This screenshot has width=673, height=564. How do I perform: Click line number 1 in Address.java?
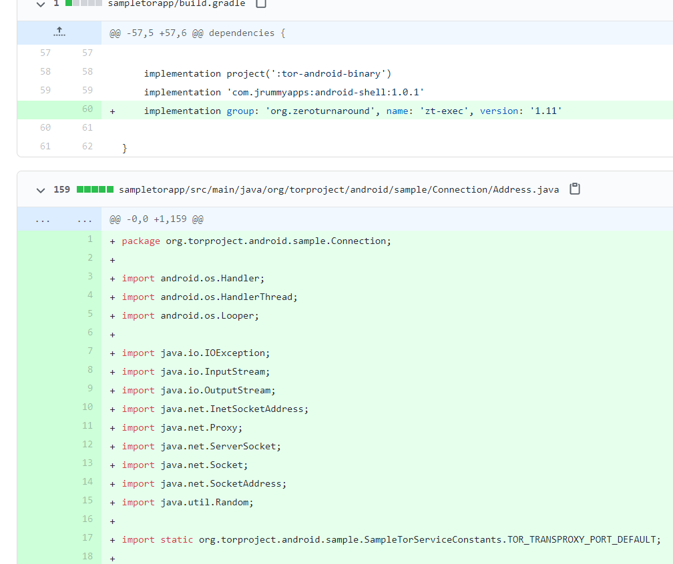90,239
